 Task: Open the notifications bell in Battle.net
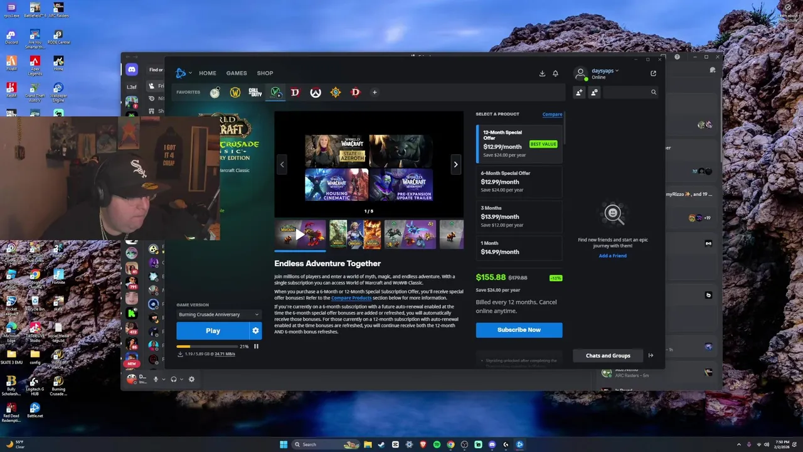click(555, 73)
